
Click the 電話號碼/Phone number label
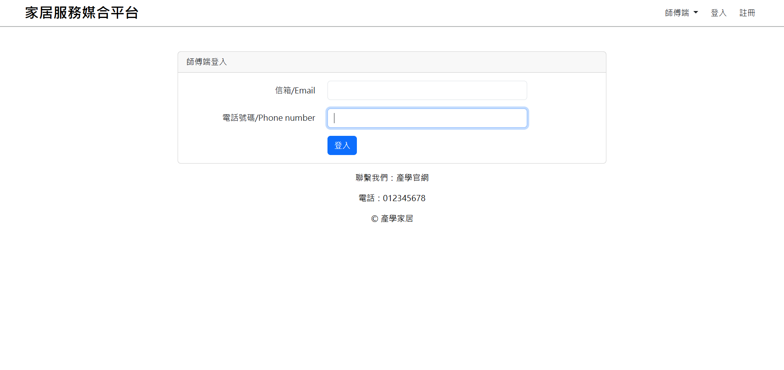click(x=269, y=118)
